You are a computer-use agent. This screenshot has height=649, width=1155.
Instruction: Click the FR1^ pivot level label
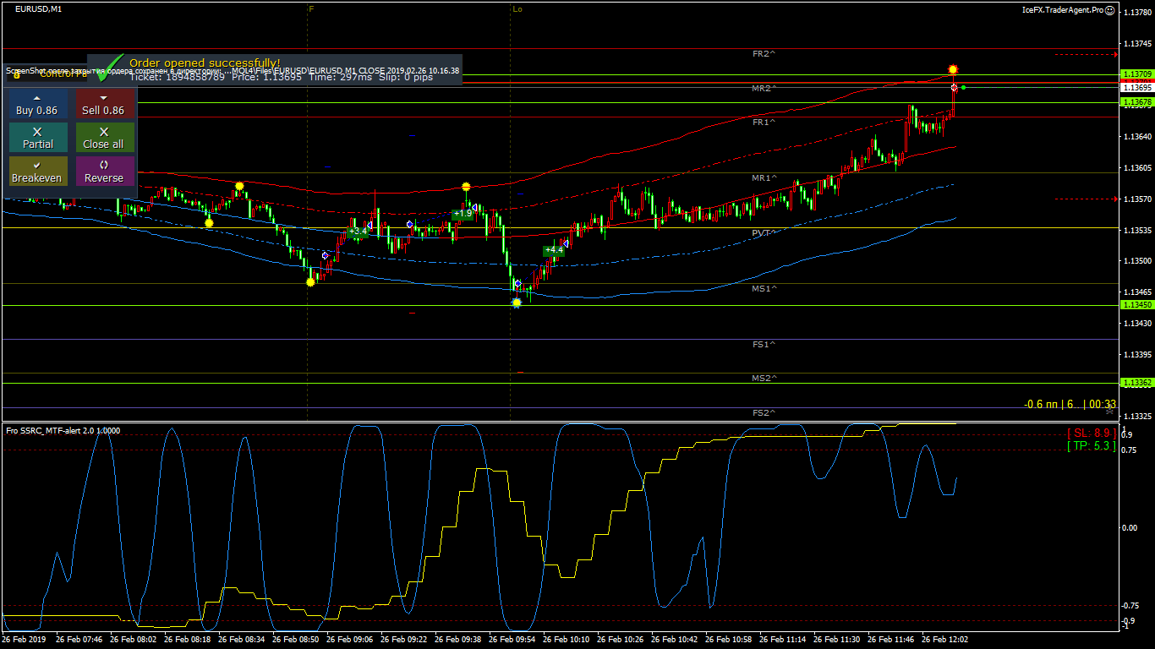(764, 123)
